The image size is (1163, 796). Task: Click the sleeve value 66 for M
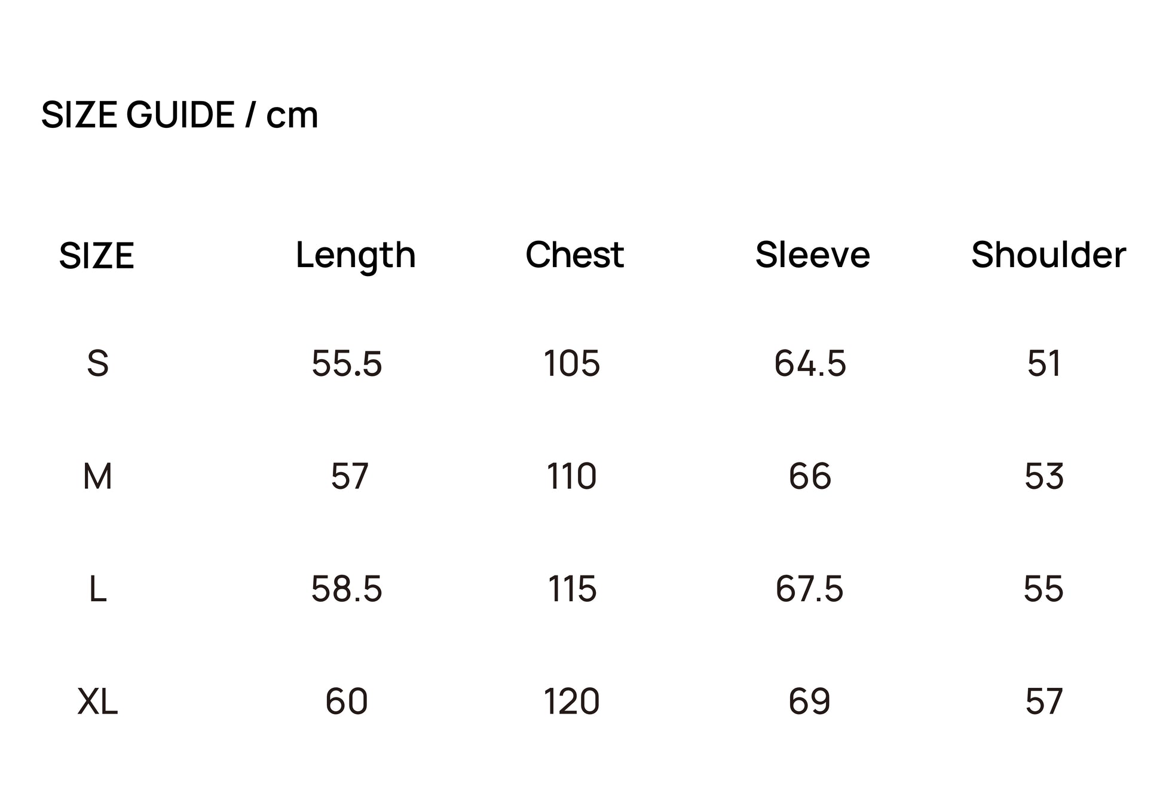click(810, 476)
